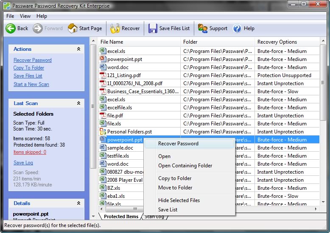Click the Help question mark icon

(237, 28)
